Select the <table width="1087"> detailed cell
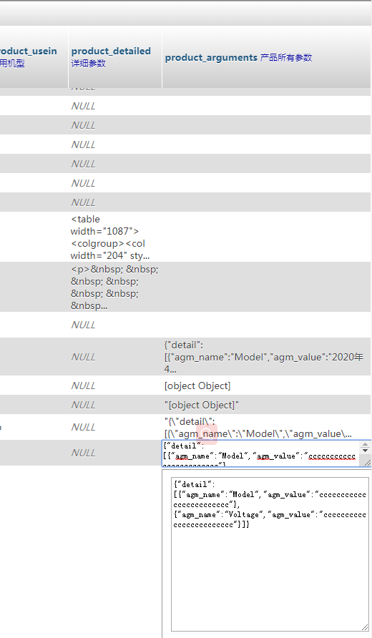372x638 pixels. point(115,237)
